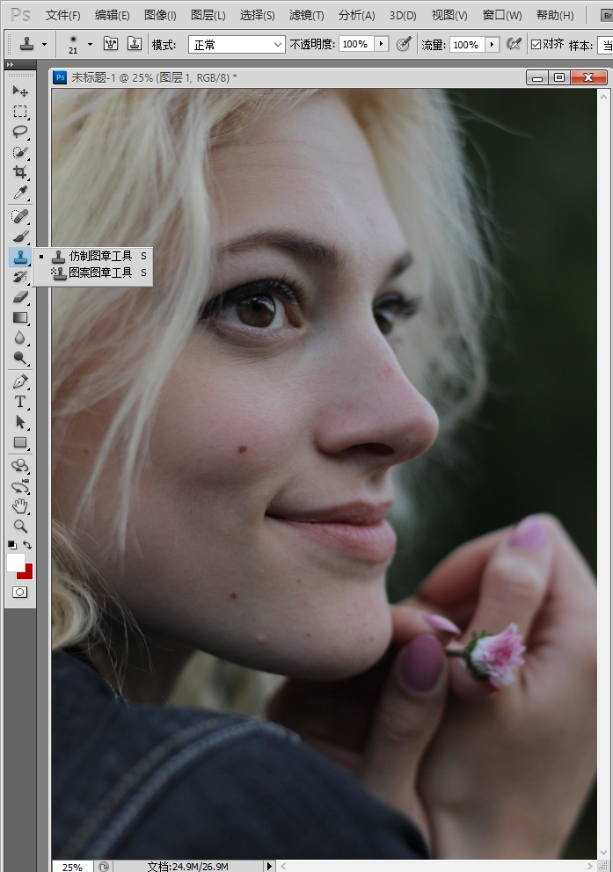Open the 不透明度 opacity slider arrow
The height and width of the screenshot is (872, 613).
click(x=382, y=43)
